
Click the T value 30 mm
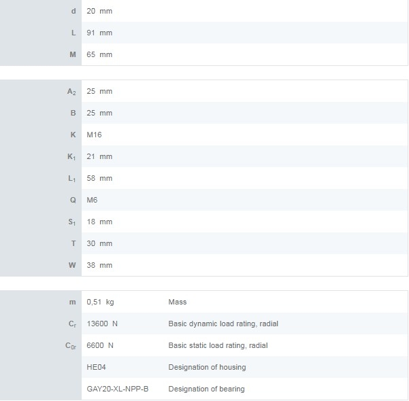99,243
